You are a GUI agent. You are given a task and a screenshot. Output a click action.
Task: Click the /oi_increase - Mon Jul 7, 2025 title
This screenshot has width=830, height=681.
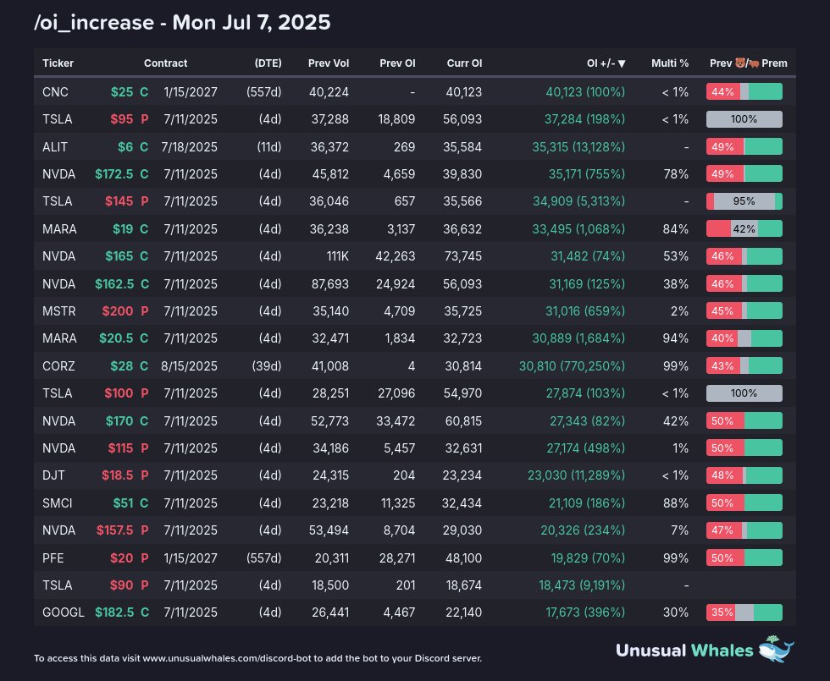point(182,22)
